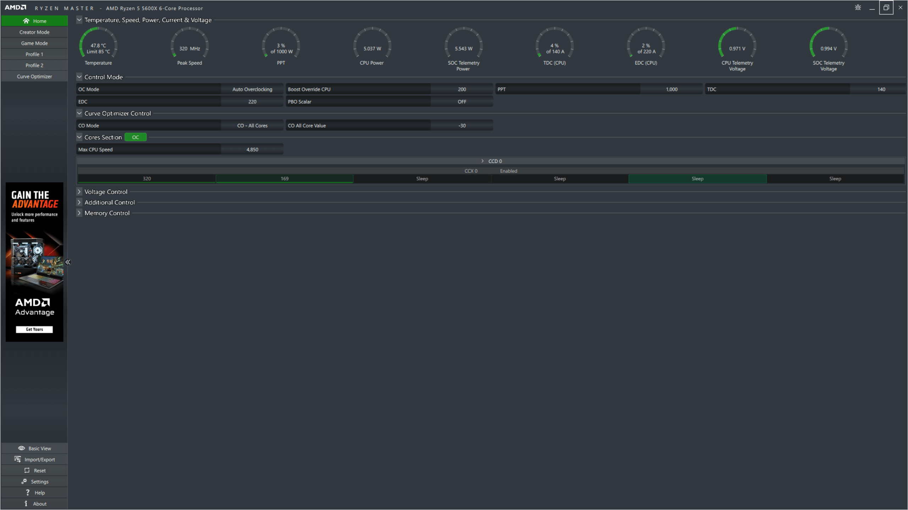The width and height of the screenshot is (908, 510).
Task: Click CO Mode value CO - All Cores
Action: tap(252, 126)
